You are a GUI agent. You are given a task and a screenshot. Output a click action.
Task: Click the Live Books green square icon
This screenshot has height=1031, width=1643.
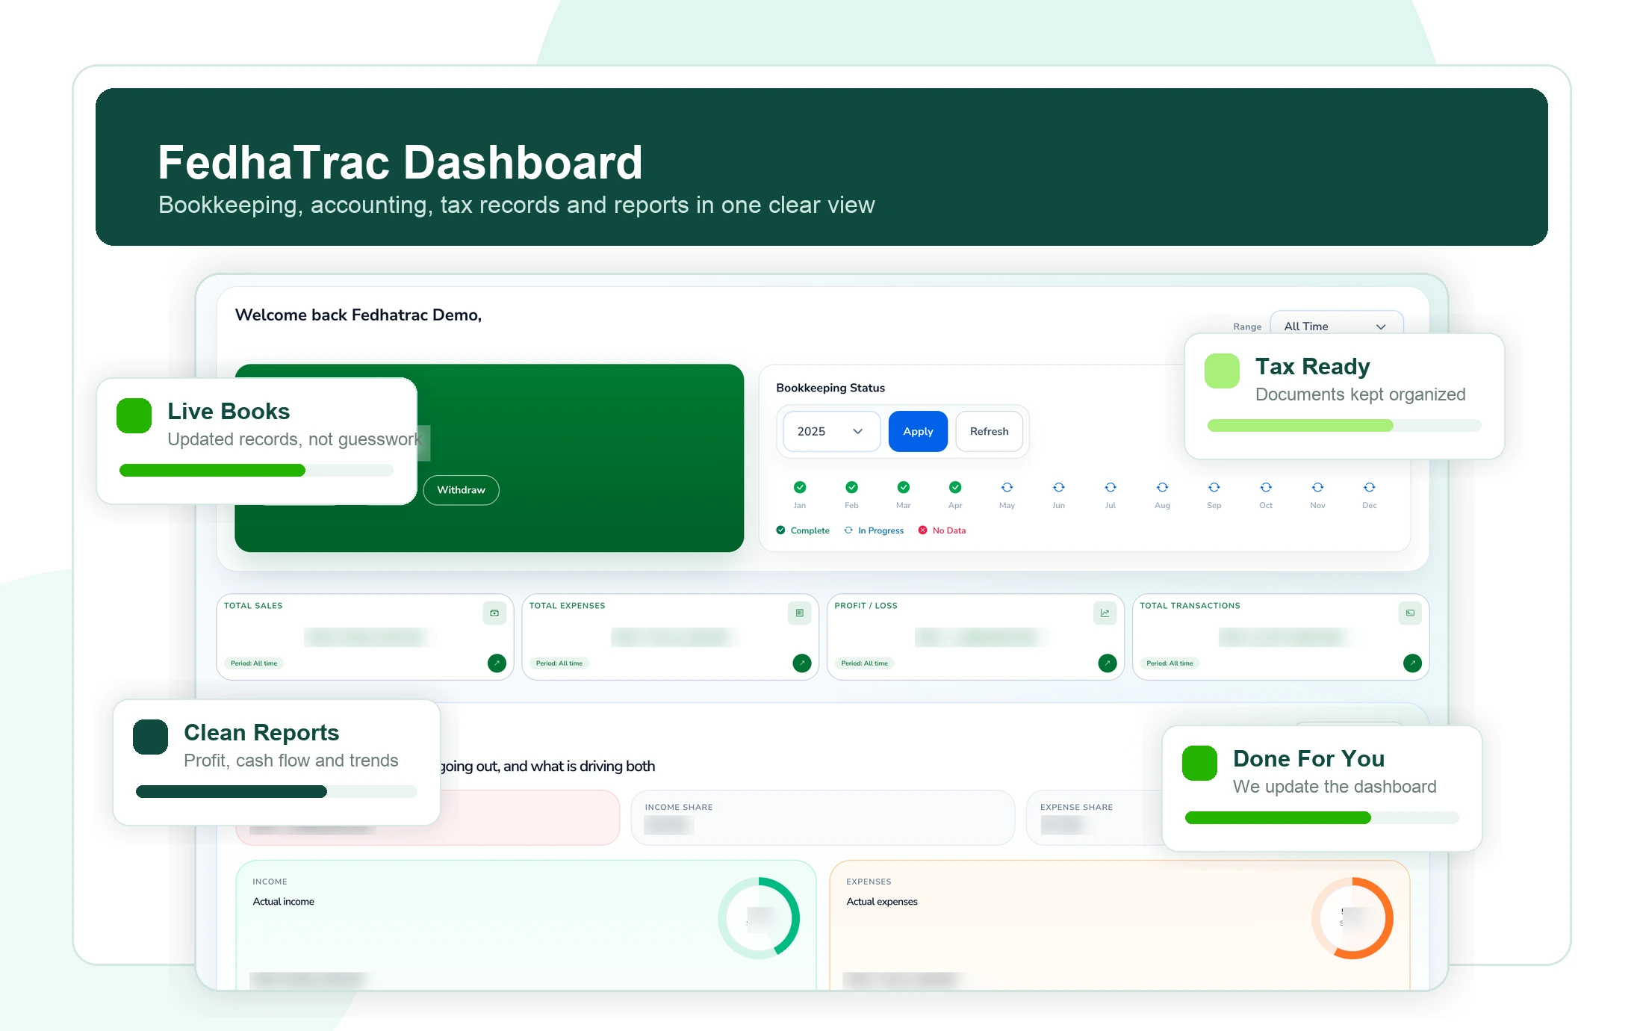click(x=134, y=415)
